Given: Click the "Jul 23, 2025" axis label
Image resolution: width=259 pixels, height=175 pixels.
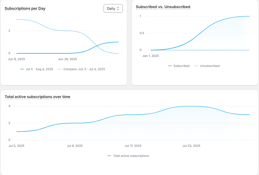Looking at the screenshot, I should (x=191, y=146).
